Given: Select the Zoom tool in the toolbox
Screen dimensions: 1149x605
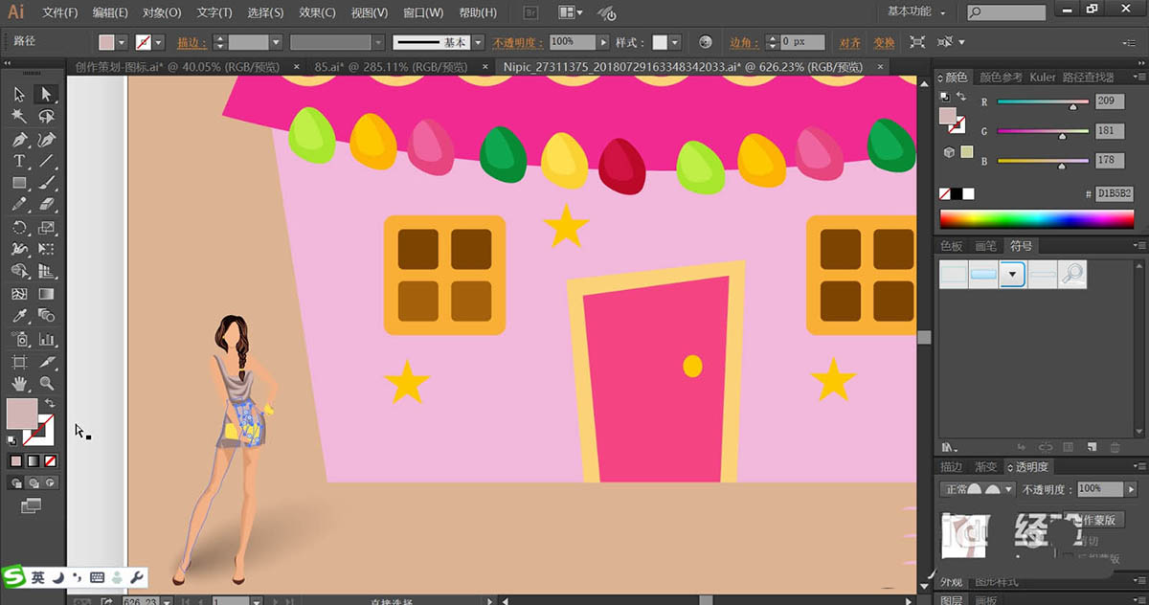Looking at the screenshot, I should click(x=46, y=384).
